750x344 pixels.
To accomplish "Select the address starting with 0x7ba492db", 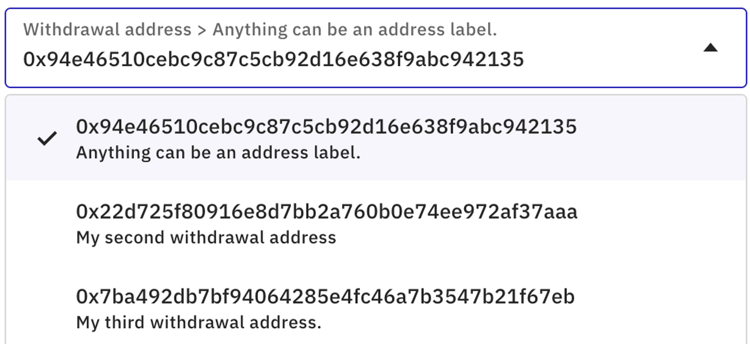I will click(325, 296).
